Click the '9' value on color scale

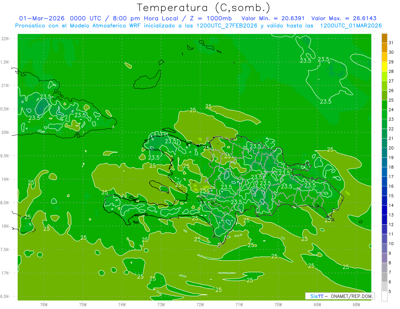[x=390, y=253]
